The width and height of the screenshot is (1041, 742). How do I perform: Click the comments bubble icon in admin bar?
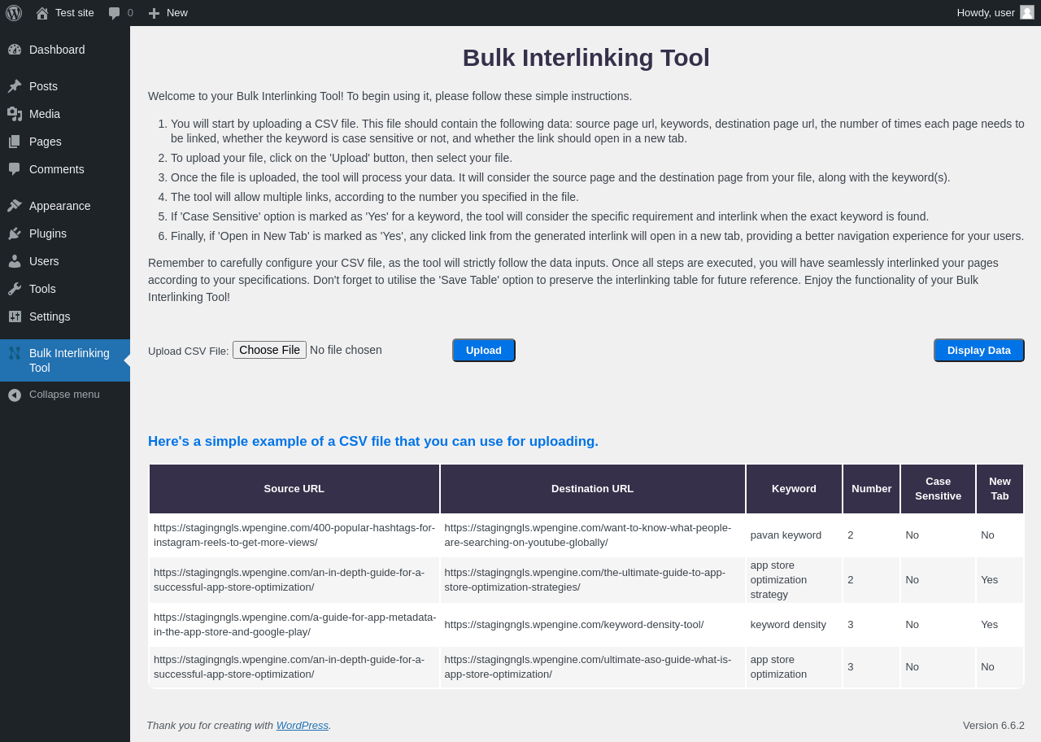click(x=115, y=13)
